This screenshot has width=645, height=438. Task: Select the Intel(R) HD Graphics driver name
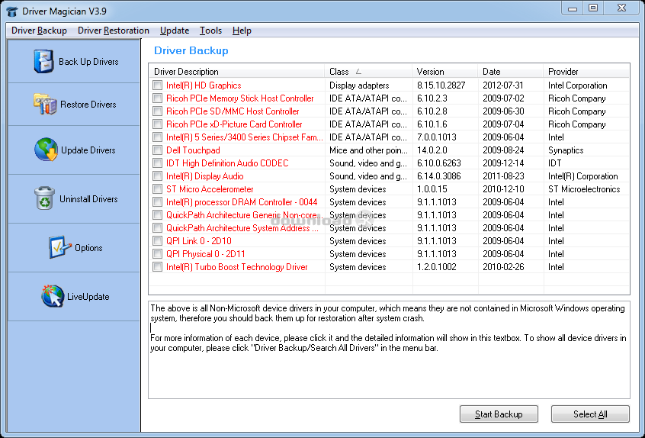204,85
